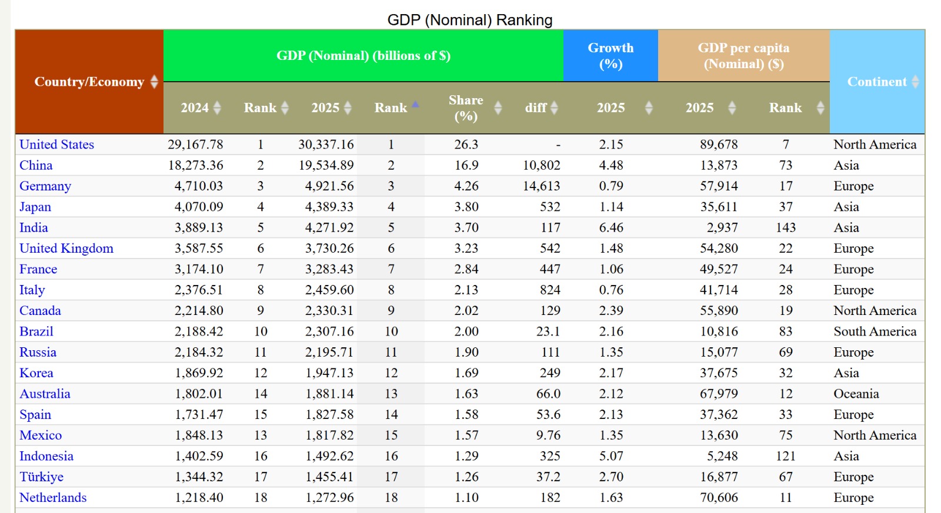Sort by GDP per capita Rank arrows
This screenshot has height=513, width=941.
coord(820,108)
